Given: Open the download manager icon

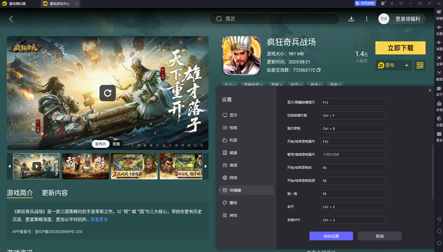Looking at the screenshot, I should [x=351, y=19].
